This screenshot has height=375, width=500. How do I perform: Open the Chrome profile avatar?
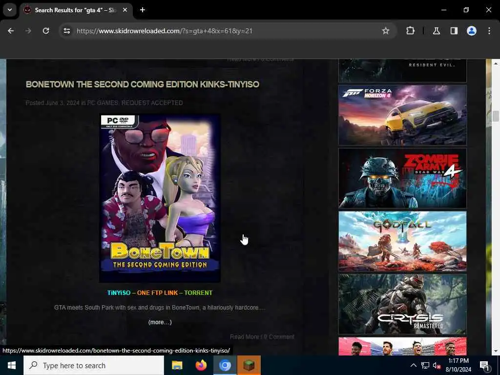(472, 31)
